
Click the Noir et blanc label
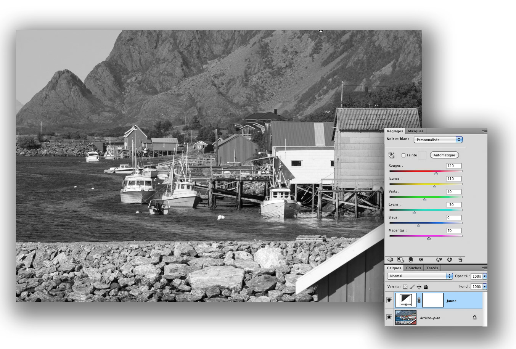click(398, 139)
